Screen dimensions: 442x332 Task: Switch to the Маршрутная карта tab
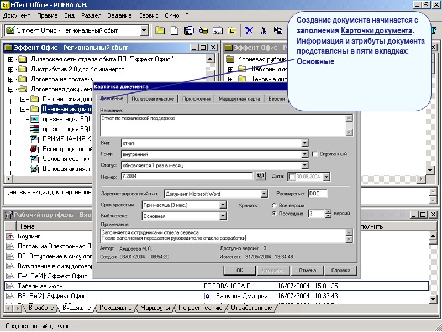239,99
